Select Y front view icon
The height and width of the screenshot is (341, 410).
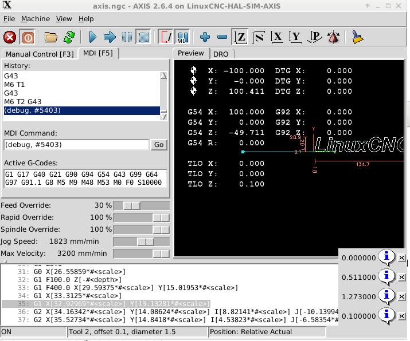295,37
